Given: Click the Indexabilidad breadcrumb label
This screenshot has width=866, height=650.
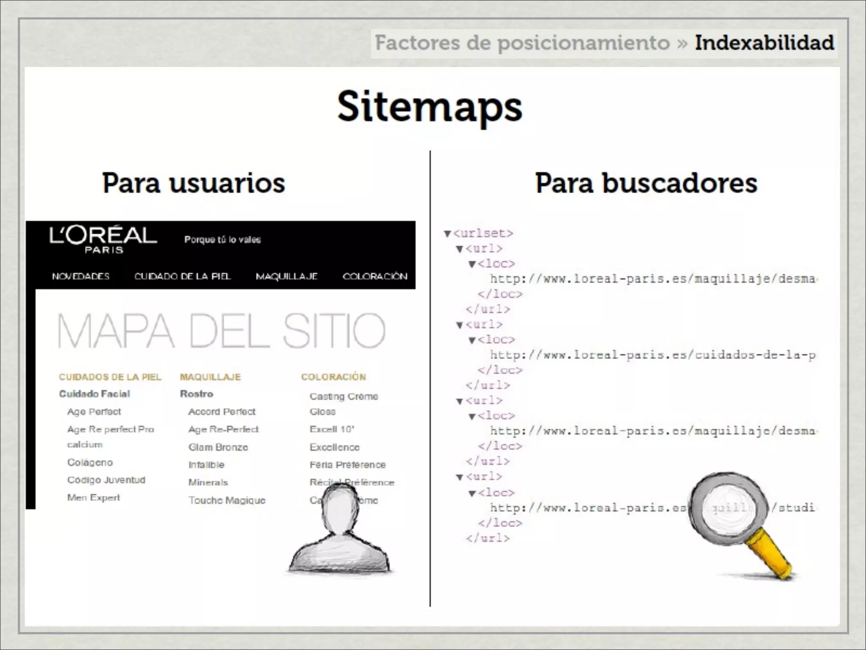Looking at the screenshot, I should [x=764, y=43].
